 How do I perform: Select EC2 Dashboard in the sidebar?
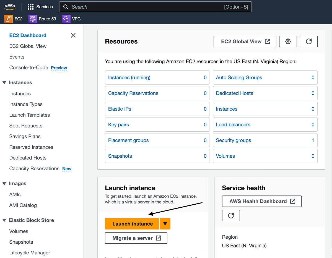[28, 35]
